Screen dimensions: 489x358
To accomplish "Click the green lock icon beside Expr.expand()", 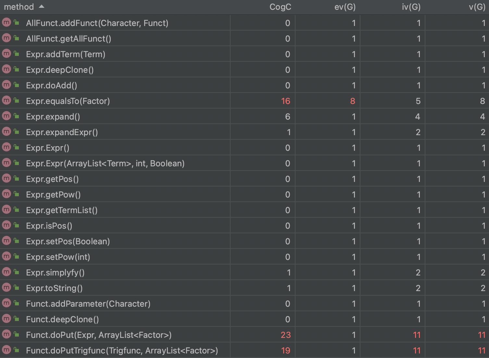I will [16, 116].
